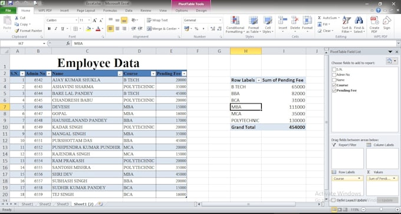401x214 pixels.
Task: Switch to the Page Layout tab
Action: coord(86,11)
